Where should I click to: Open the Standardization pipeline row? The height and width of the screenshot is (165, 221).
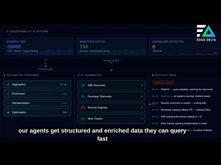coord(37,103)
